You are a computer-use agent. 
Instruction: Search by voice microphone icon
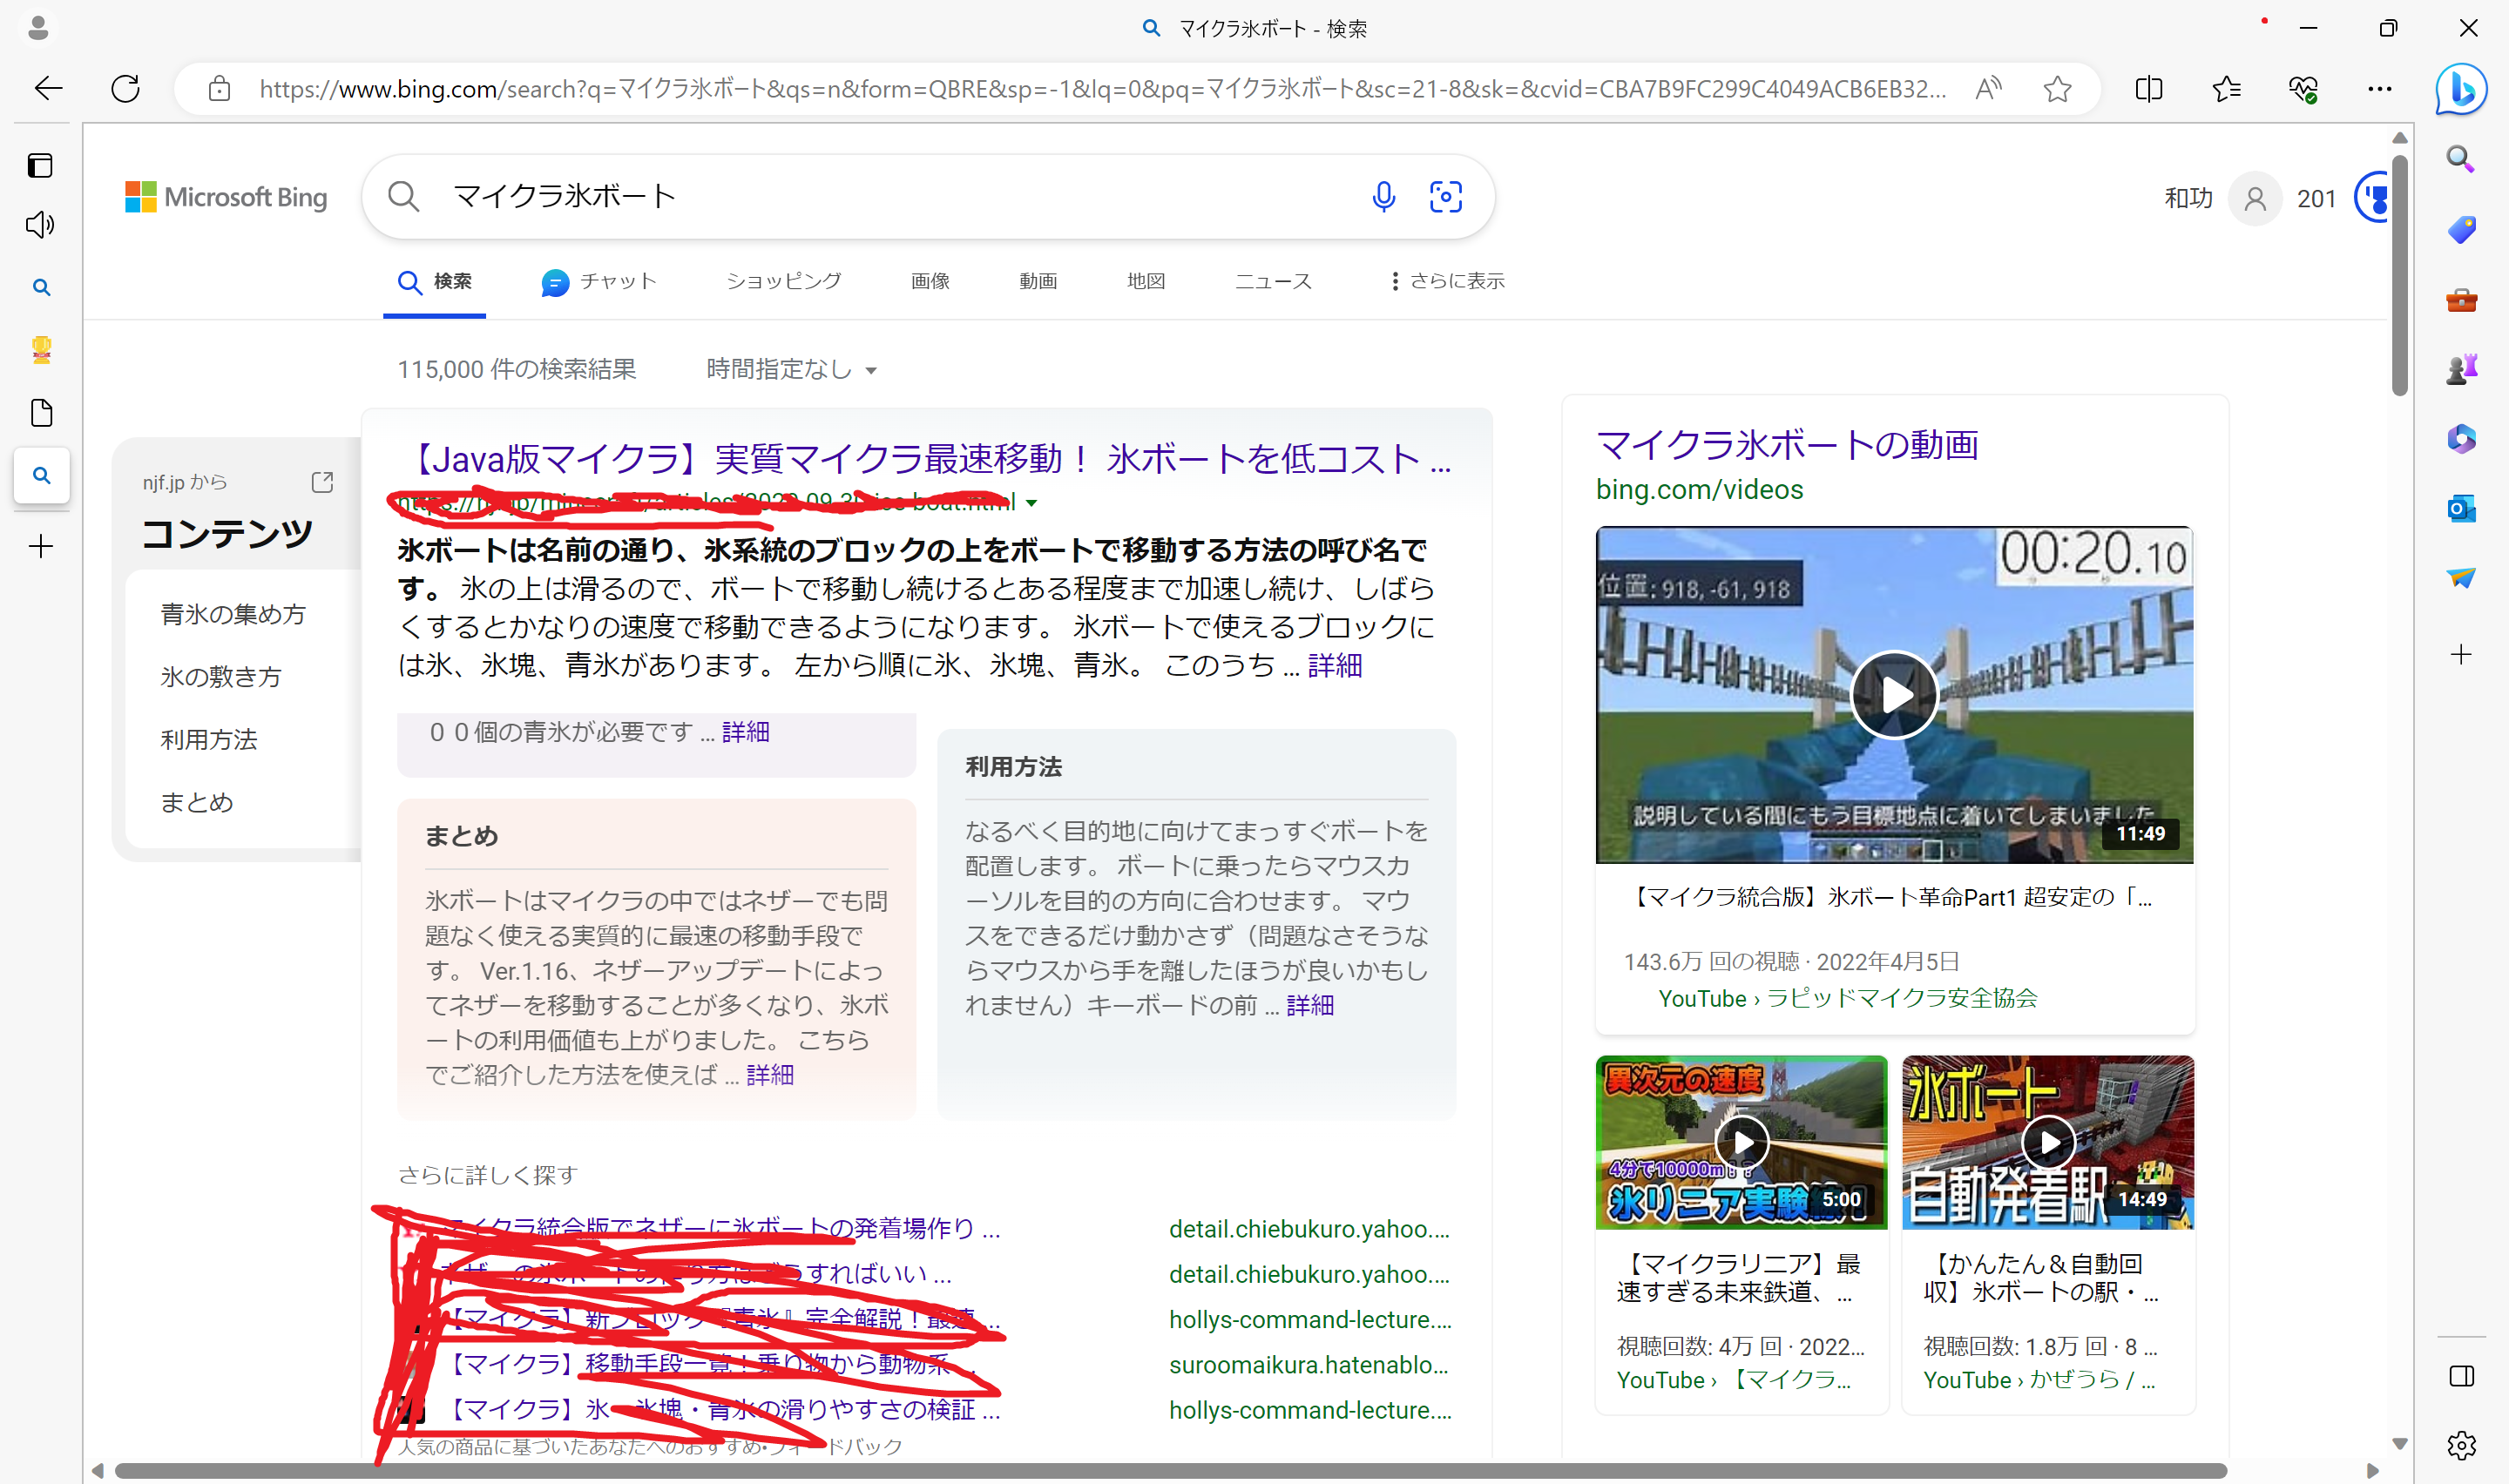(x=1383, y=196)
